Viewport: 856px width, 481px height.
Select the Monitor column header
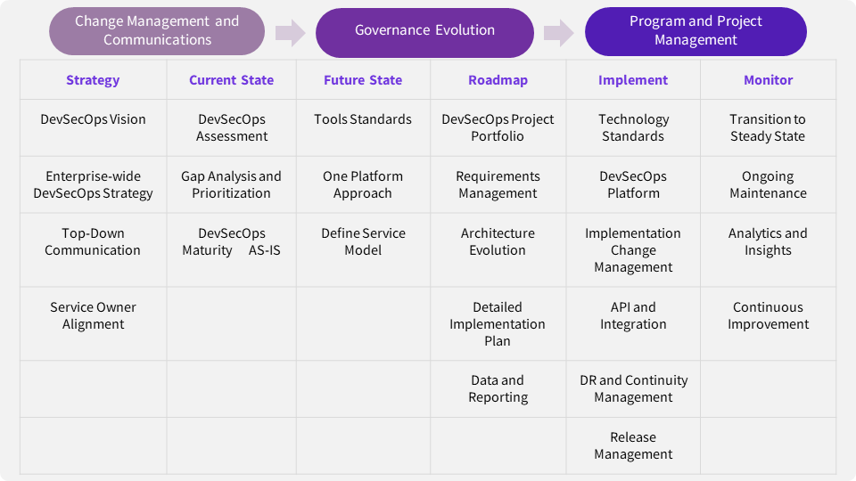pos(768,80)
